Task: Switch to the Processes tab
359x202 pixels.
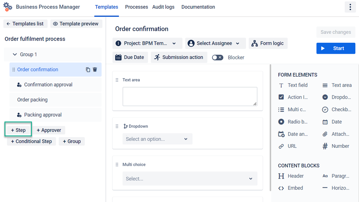Action: 137,7
